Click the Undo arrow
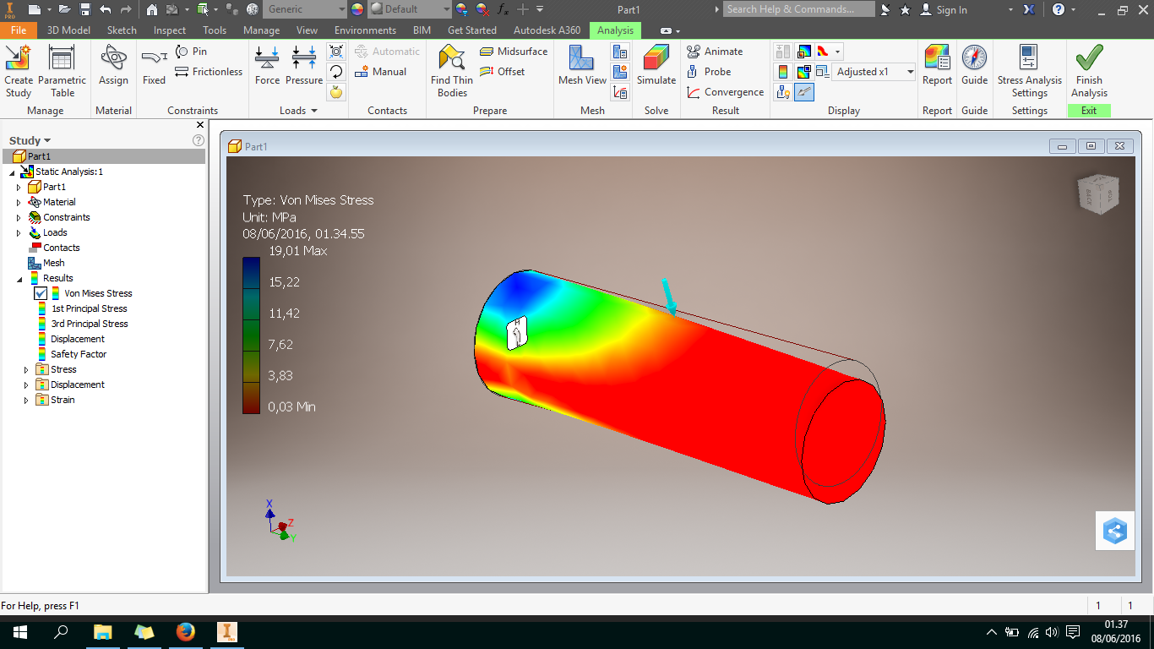Viewport: 1154px width, 649px height. point(105,9)
